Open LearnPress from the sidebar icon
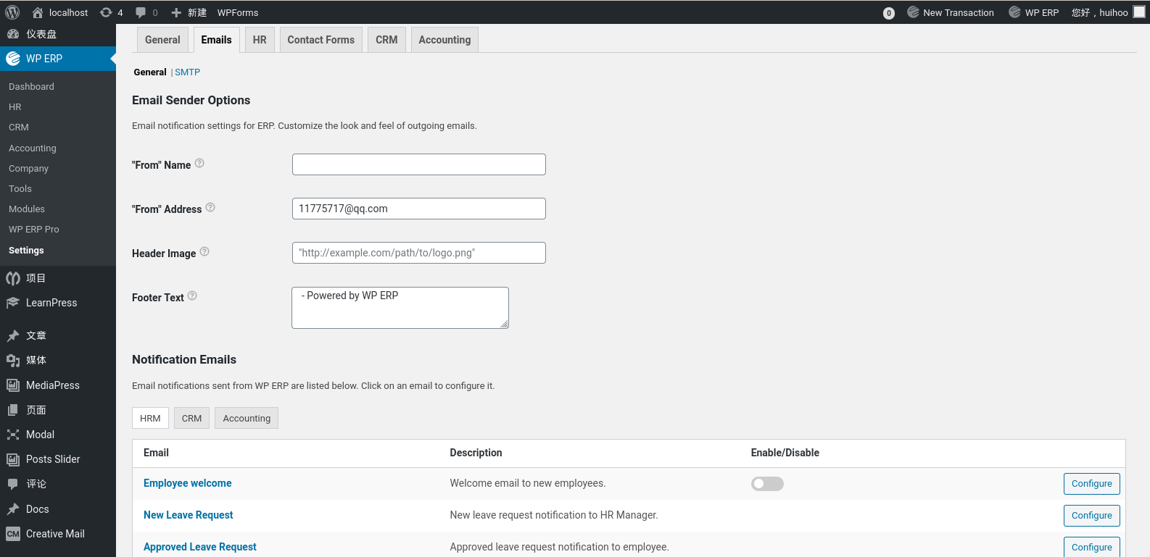1150x557 pixels. click(13, 303)
